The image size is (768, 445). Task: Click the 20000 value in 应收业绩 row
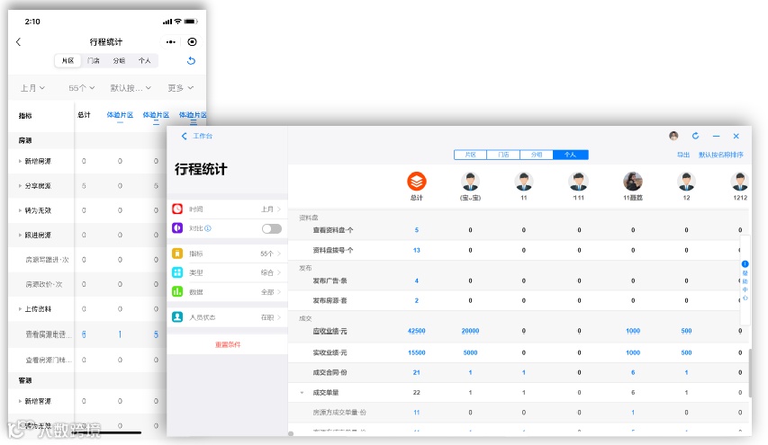(x=470, y=331)
